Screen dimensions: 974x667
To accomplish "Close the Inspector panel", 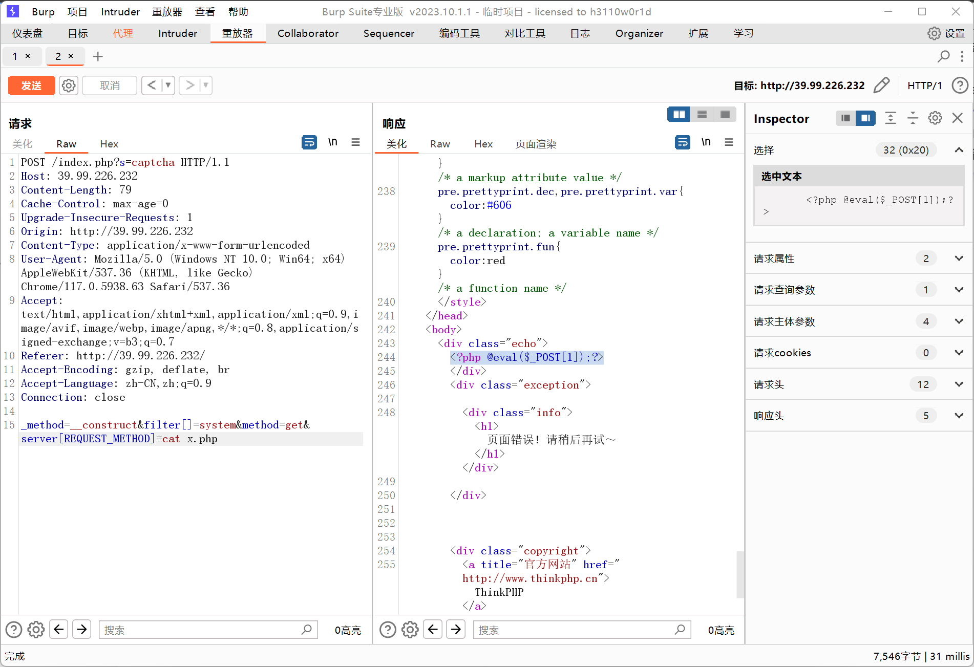I will [x=958, y=118].
